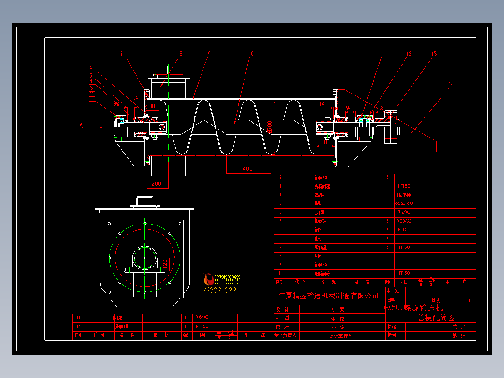Click part callout 13 leader label
Viewport: 504px width, 378px height.
pos(434,54)
